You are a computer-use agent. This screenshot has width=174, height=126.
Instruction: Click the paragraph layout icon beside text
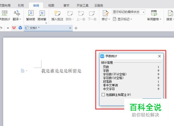[x=23, y=71]
